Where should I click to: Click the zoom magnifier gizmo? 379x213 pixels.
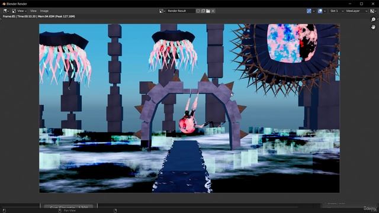[374, 20]
